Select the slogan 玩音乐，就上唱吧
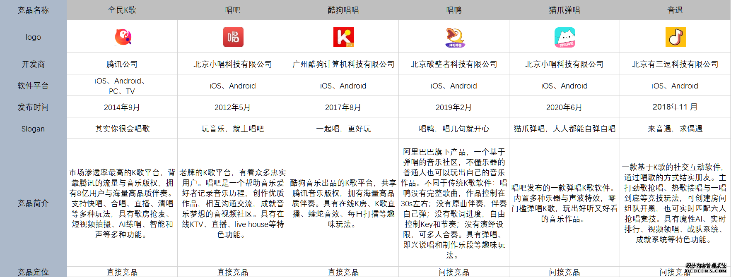Viewport: 731px width, 277px height. 233,129
